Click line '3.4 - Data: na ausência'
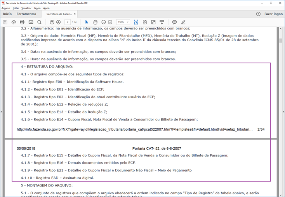This screenshot has width=285, height=197. (x=98, y=52)
